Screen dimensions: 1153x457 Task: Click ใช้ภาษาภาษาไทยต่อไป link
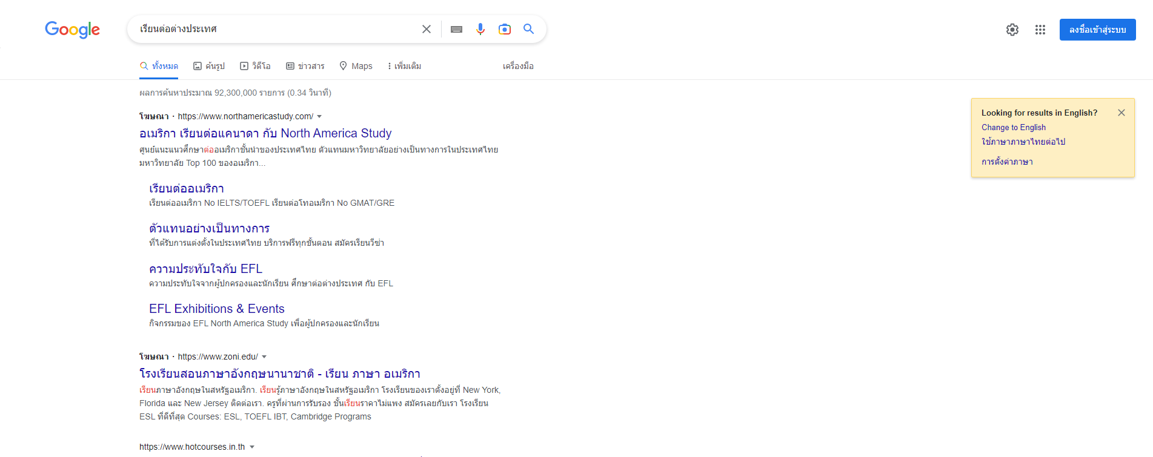pos(1023,142)
